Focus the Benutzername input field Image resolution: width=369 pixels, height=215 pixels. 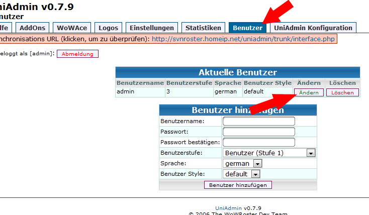pyautogui.click(x=258, y=121)
